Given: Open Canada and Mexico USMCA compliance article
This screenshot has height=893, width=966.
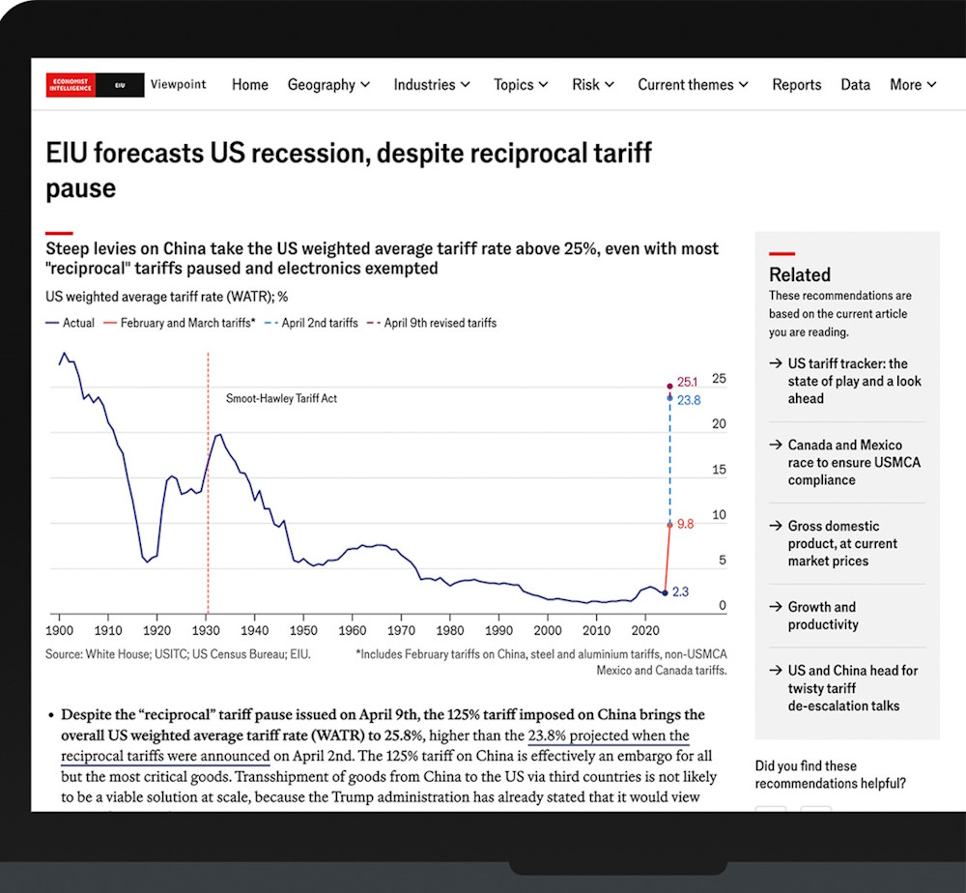Looking at the screenshot, I should pos(855,462).
